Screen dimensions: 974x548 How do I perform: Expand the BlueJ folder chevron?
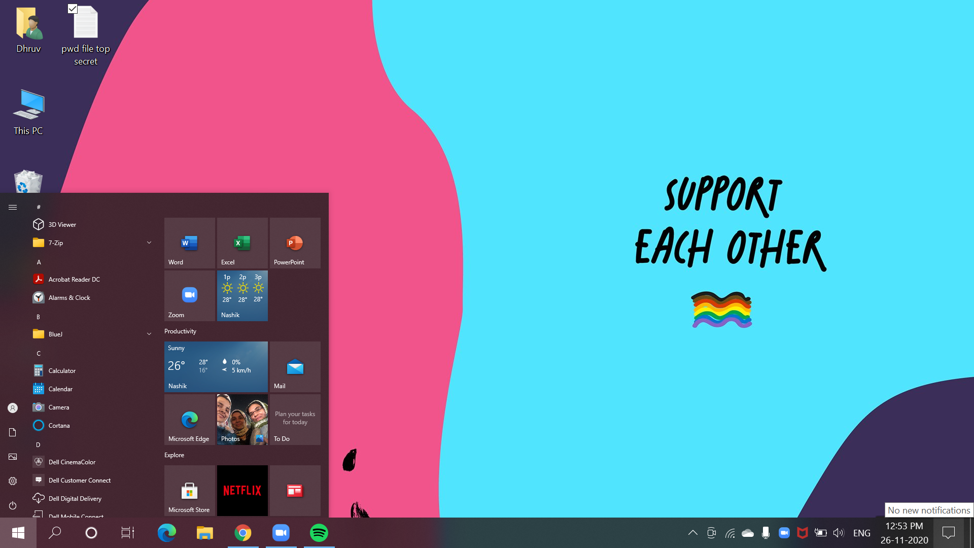pos(149,334)
